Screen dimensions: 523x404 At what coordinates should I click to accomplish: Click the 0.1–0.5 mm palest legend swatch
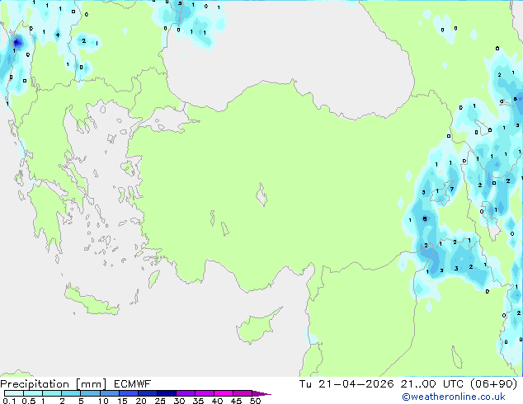[14, 393]
